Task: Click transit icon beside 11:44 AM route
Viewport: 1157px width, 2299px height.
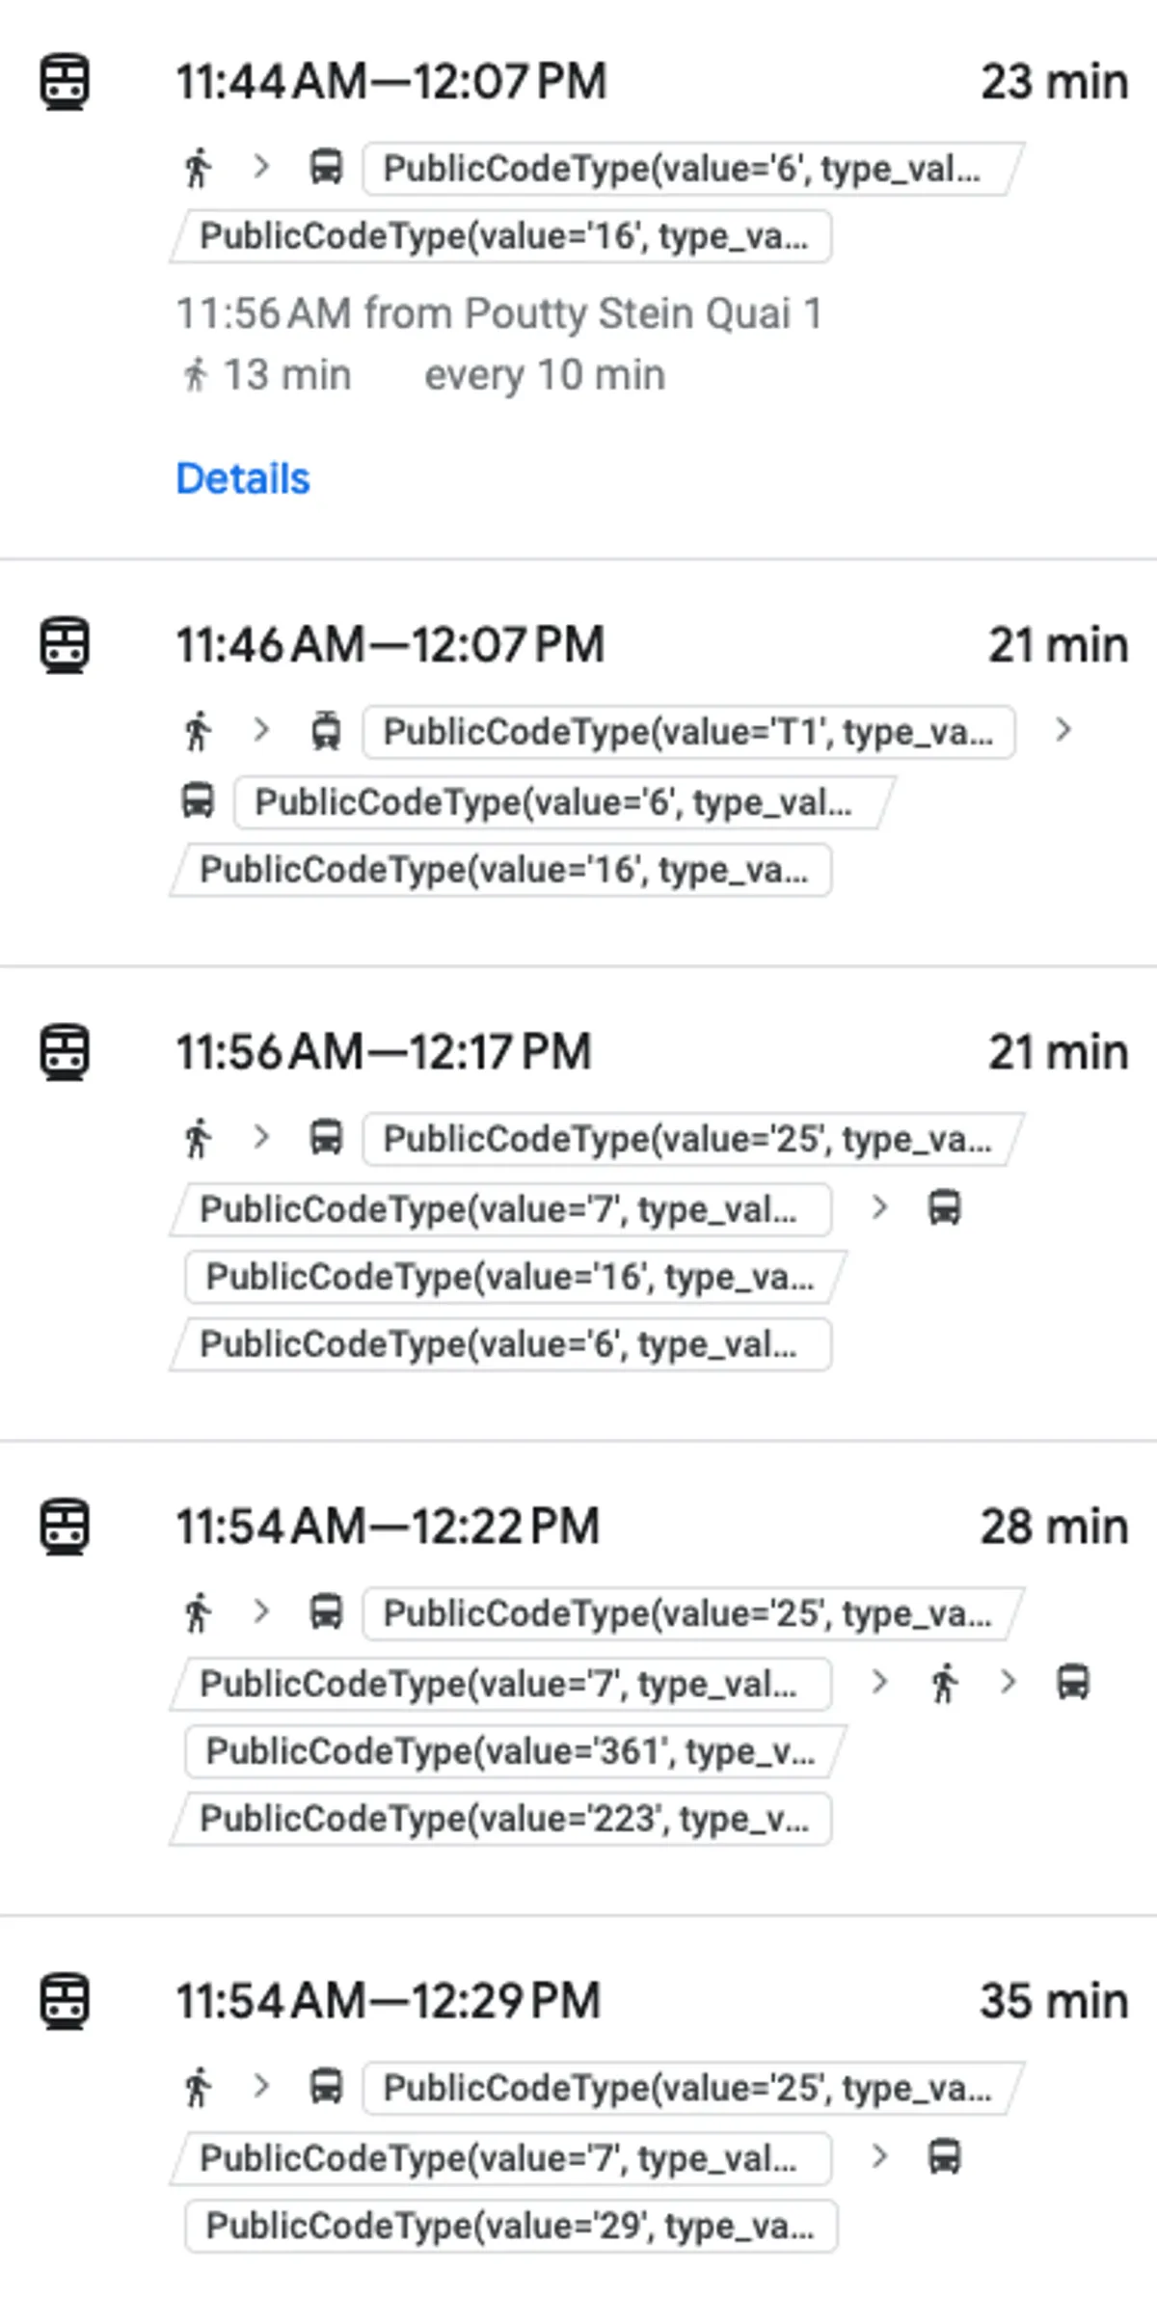Action: tap(65, 82)
